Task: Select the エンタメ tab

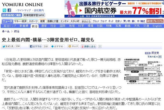Action: click(x=65, y=21)
